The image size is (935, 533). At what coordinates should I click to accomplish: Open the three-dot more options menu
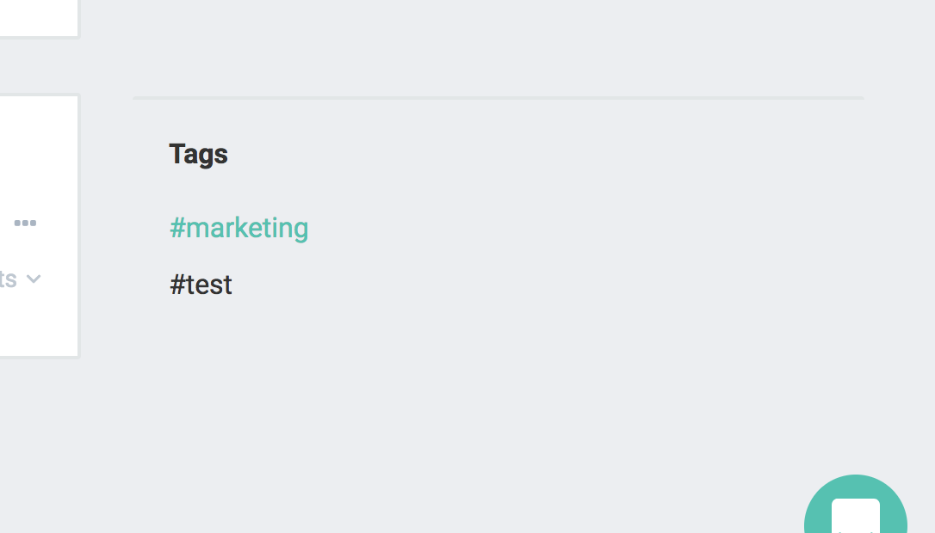[25, 223]
